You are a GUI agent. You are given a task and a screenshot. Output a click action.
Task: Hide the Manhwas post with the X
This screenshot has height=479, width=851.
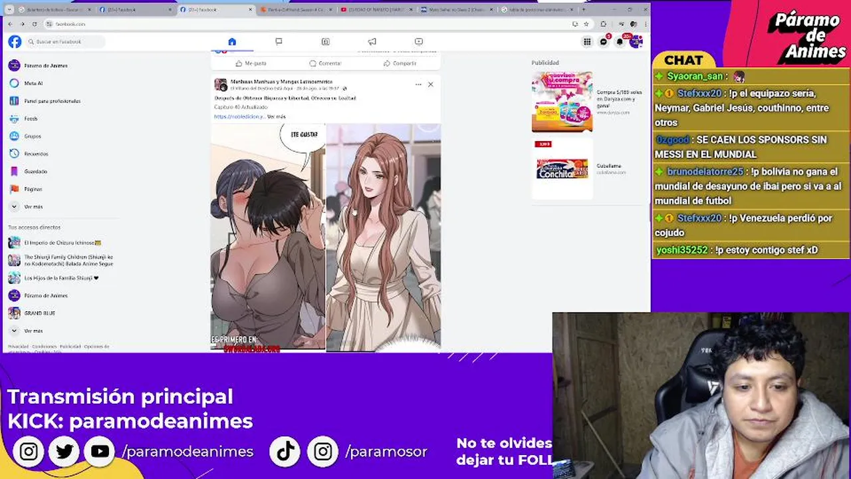[430, 84]
